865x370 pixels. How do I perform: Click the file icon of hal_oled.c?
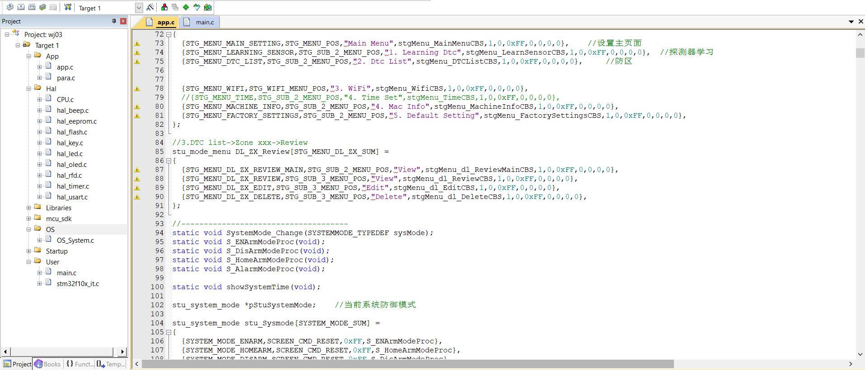coord(49,164)
